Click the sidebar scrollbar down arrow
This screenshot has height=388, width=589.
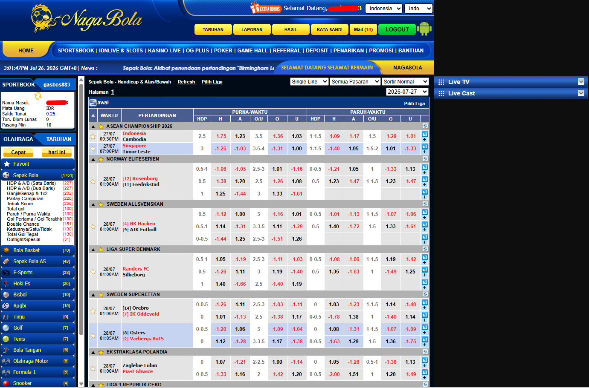[x=81, y=384]
